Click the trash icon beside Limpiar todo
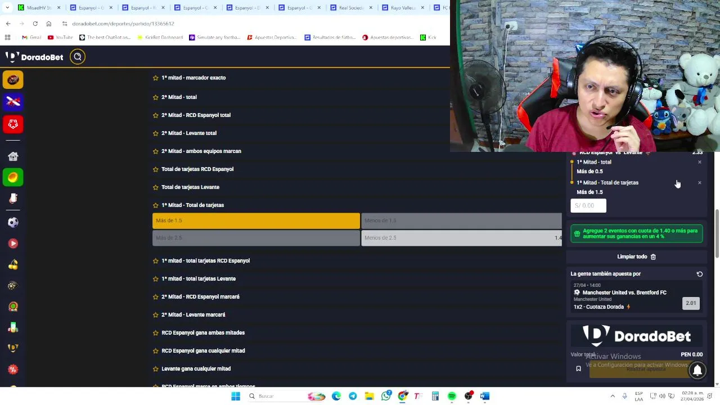This screenshot has width=720, height=405. click(x=653, y=256)
